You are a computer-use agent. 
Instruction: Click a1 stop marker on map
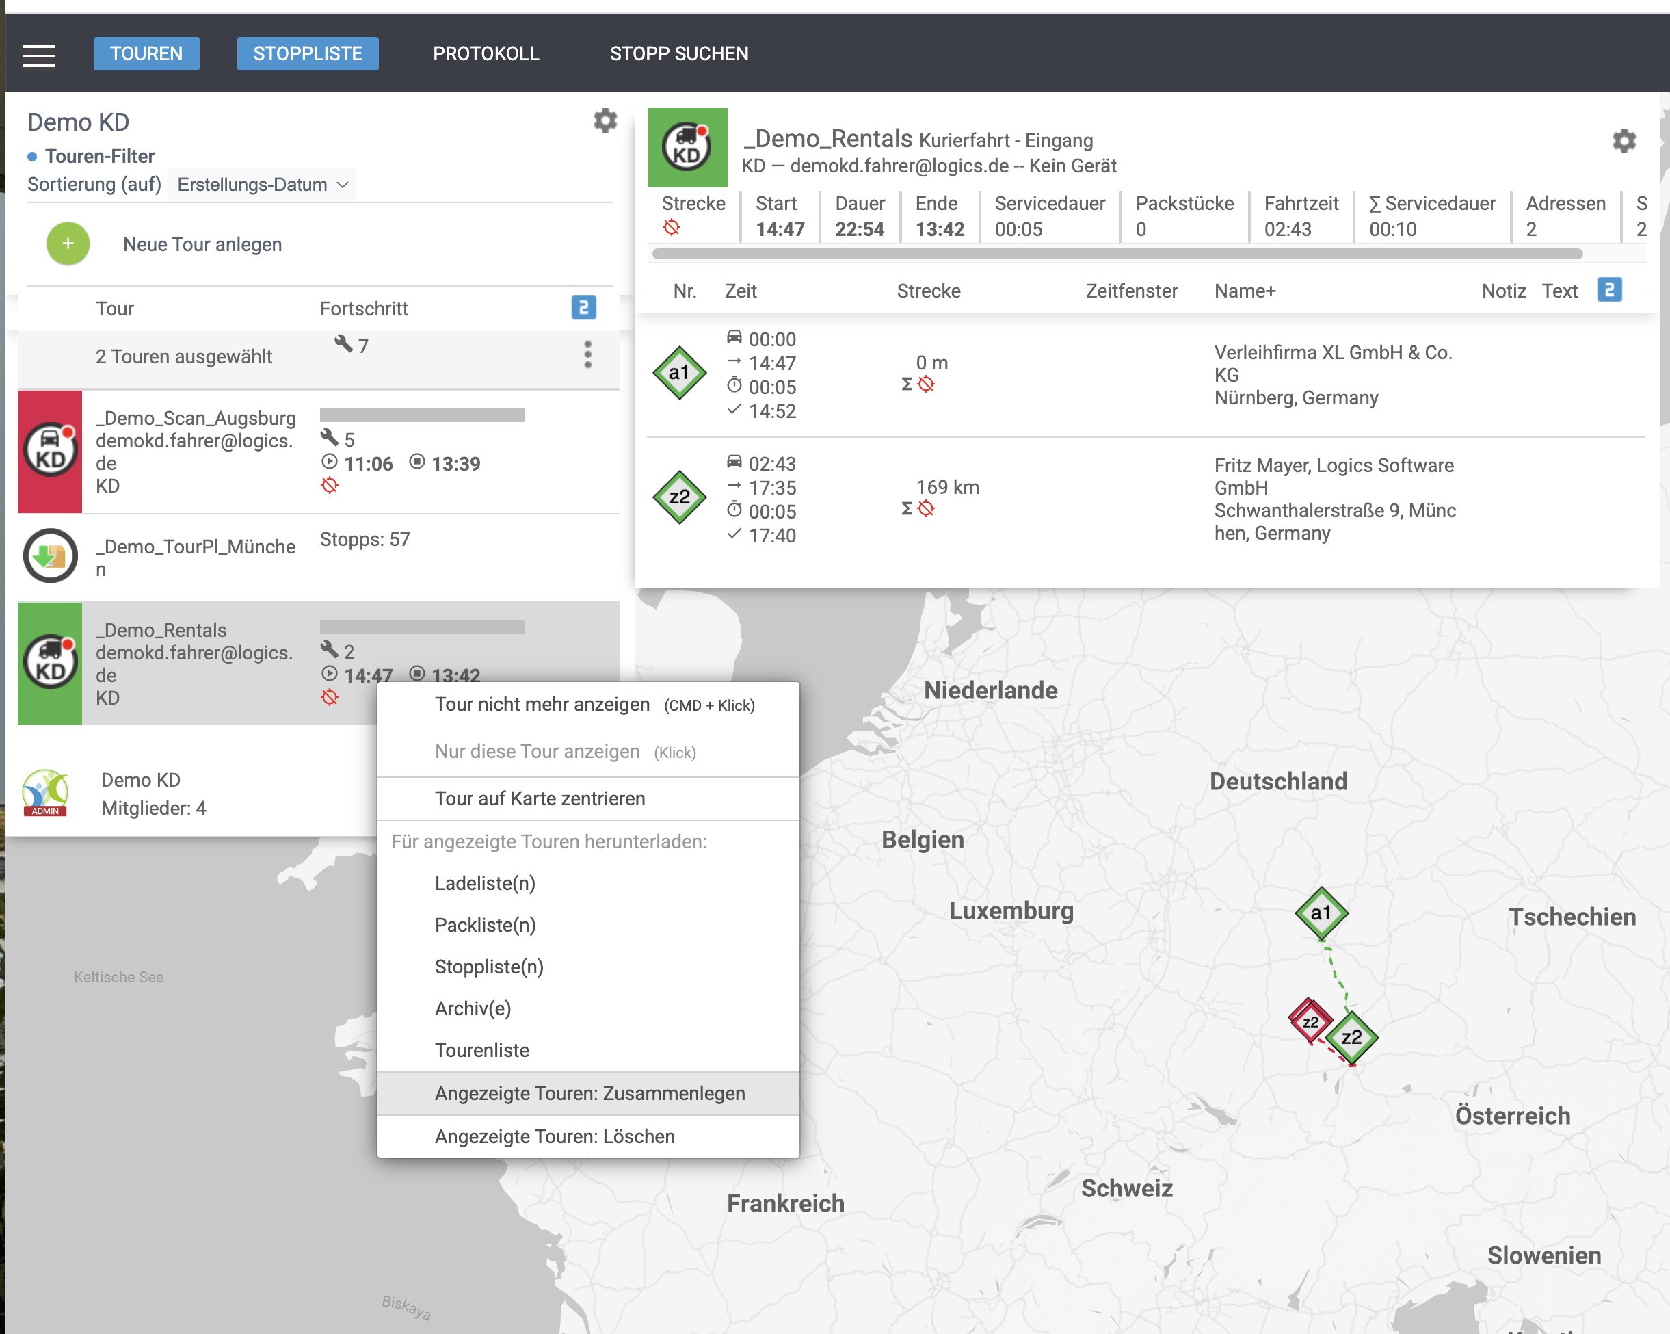point(1321,913)
